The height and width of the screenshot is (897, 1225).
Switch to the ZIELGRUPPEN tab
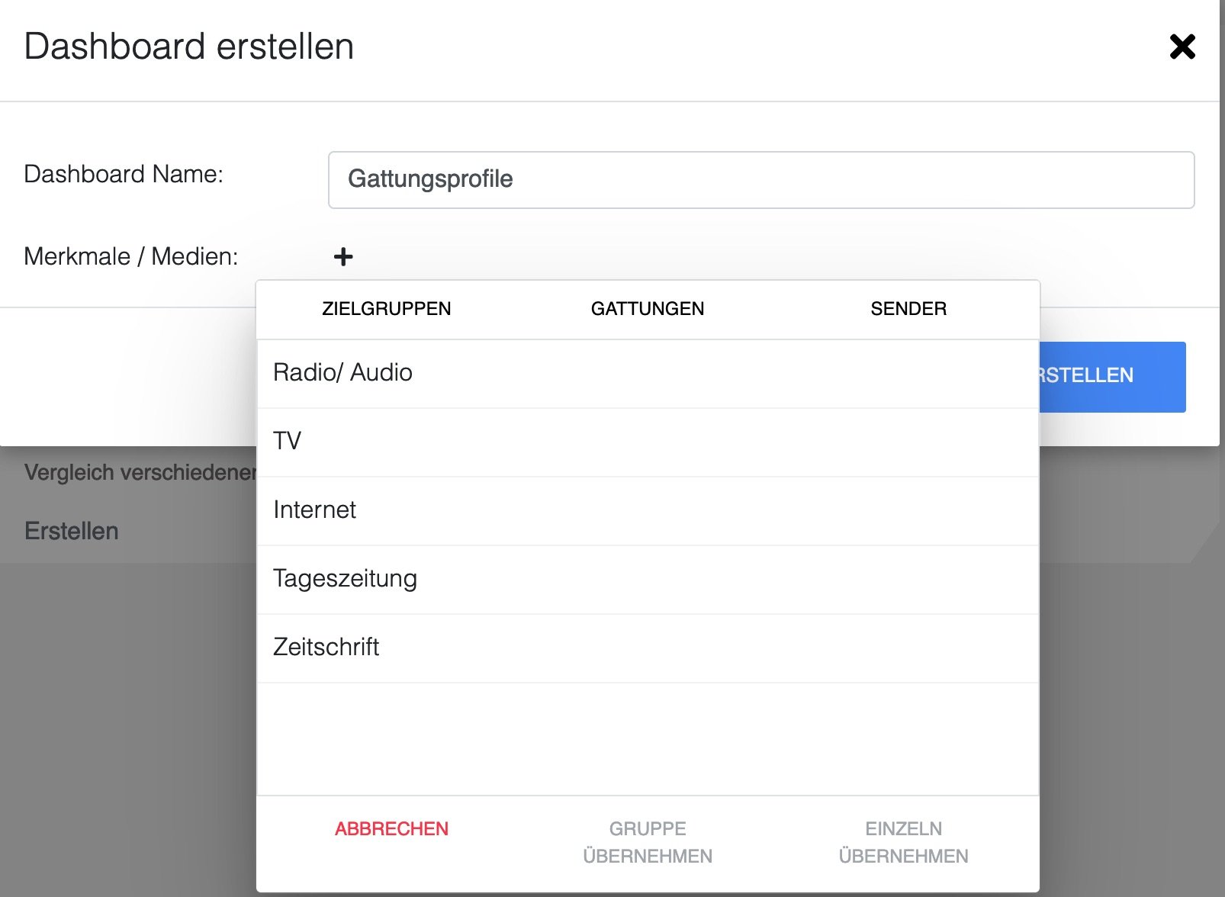386,309
